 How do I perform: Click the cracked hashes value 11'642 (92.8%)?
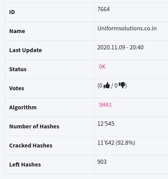(x=116, y=143)
